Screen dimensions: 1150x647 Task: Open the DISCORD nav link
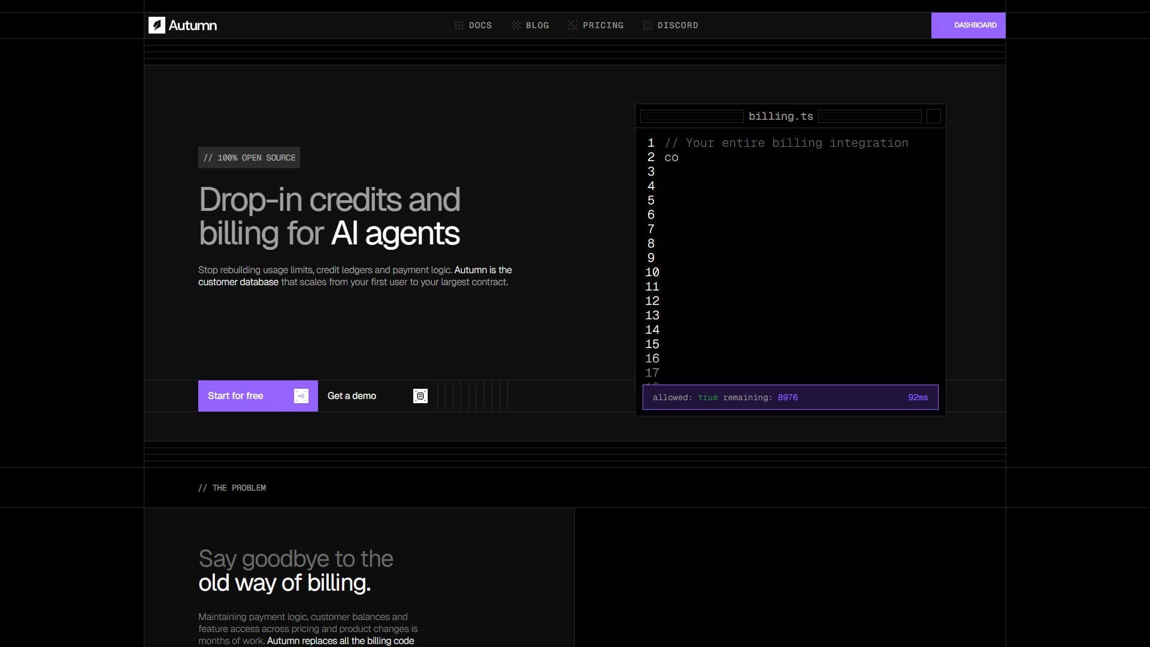(671, 26)
